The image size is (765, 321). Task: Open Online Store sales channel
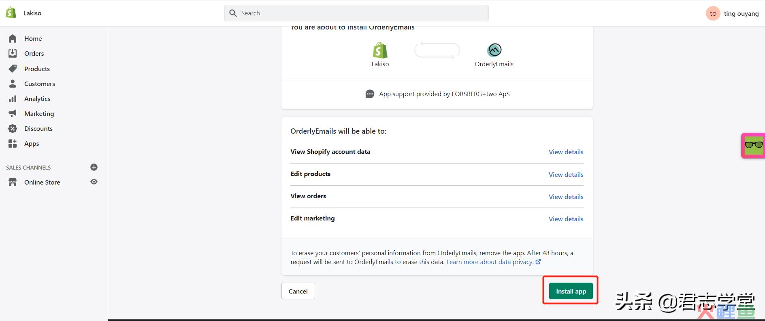[x=42, y=182]
